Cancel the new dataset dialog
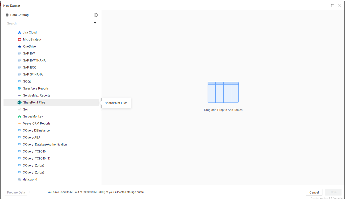 tap(314, 192)
